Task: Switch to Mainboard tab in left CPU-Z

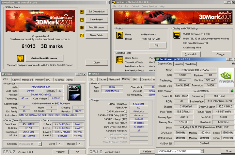Action: 27,80
